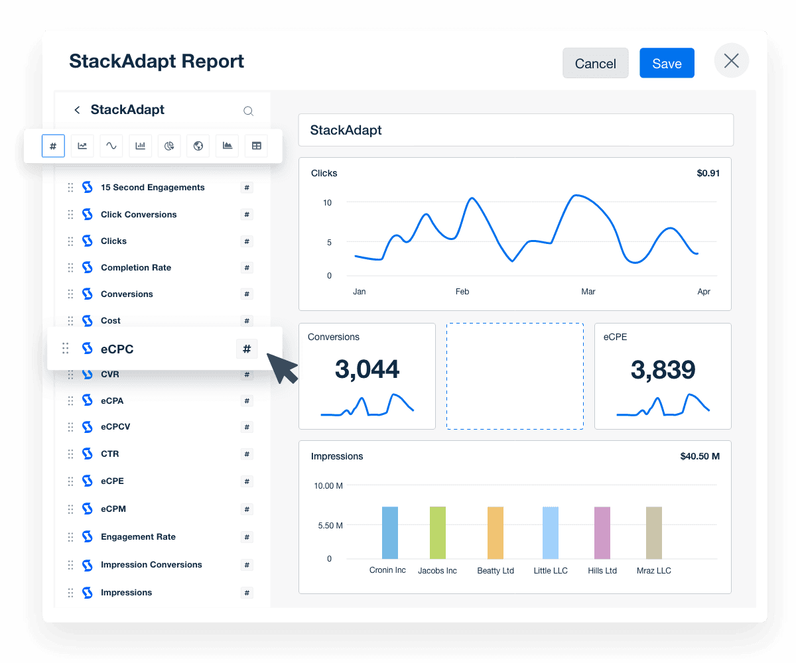Choose the smooth curve chart icon
796x663 pixels.
pos(111,146)
